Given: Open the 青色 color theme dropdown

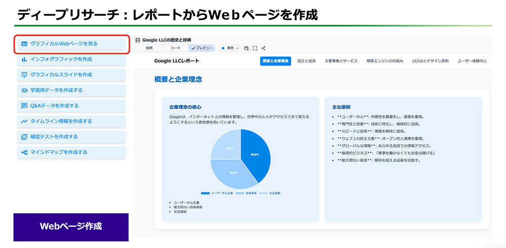Looking at the screenshot, I should coord(229,48).
